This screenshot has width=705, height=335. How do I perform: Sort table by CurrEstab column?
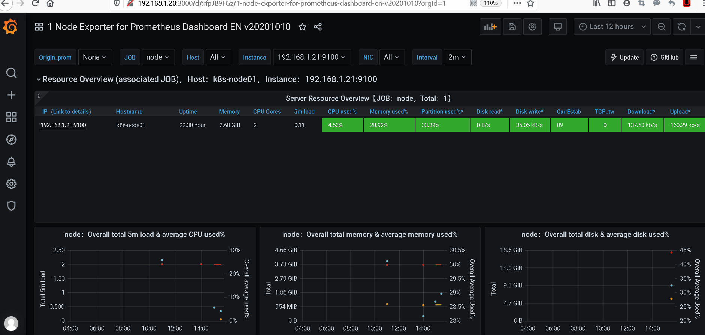tap(569, 112)
